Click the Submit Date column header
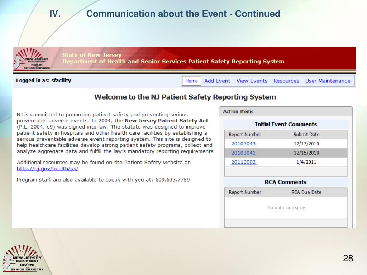Image resolution: width=367 pixels, height=275 pixels. click(x=306, y=135)
